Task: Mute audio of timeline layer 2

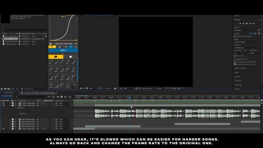Action: [4, 105]
